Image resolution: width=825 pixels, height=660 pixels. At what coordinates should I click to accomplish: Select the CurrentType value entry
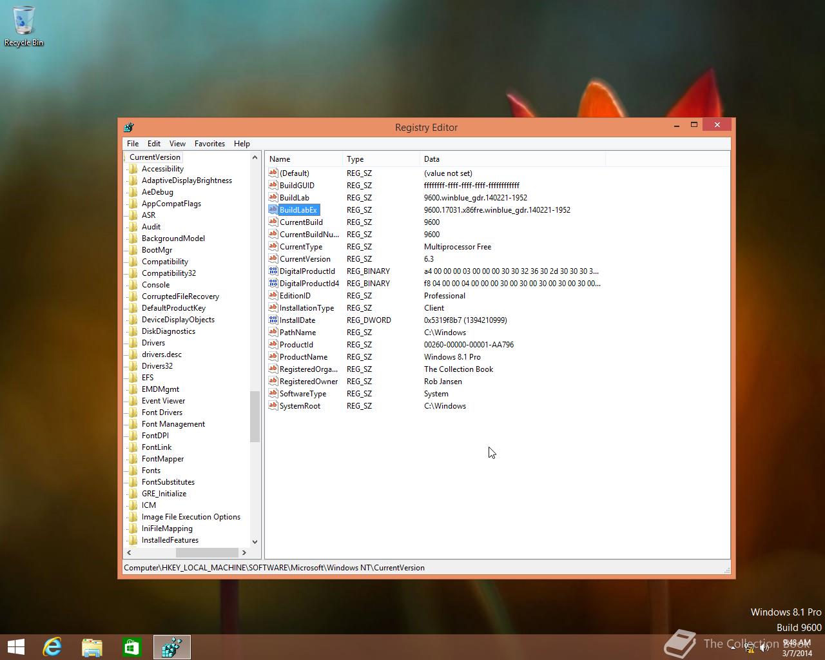click(301, 246)
